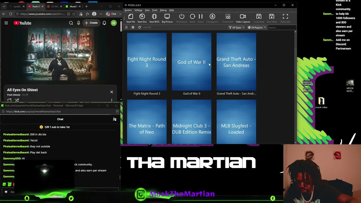
Task: Toggle loop for All Eyes On Shiest playlist
Action: tap(9, 100)
